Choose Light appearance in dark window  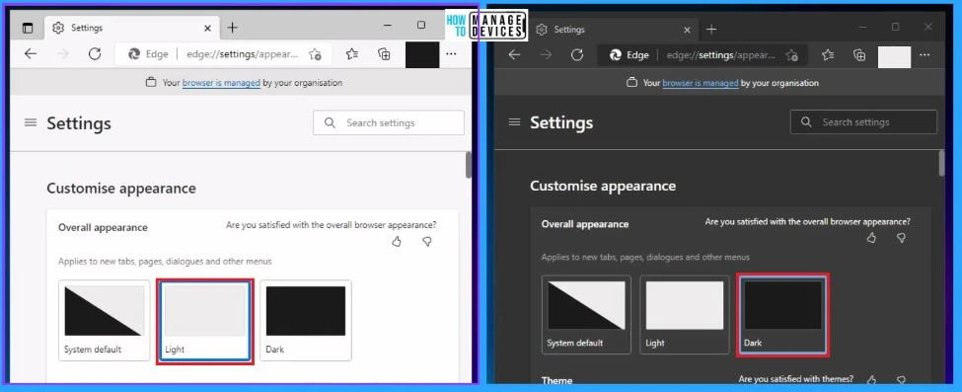tap(685, 315)
